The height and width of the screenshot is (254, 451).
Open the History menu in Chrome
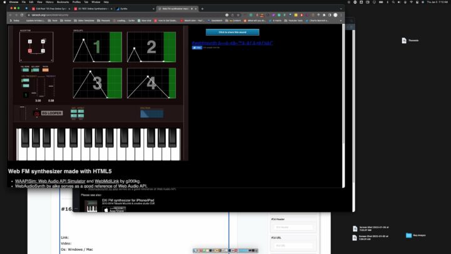tap(49, 2)
